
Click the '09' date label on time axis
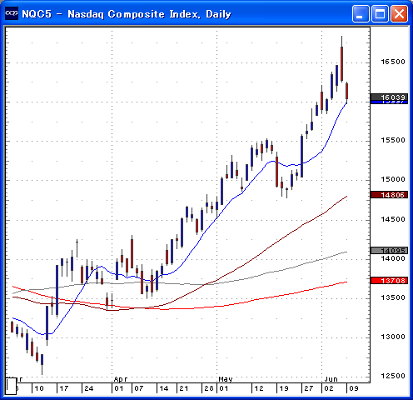(x=354, y=388)
